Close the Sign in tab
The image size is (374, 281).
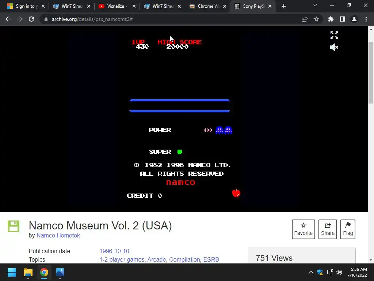click(x=43, y=6)
